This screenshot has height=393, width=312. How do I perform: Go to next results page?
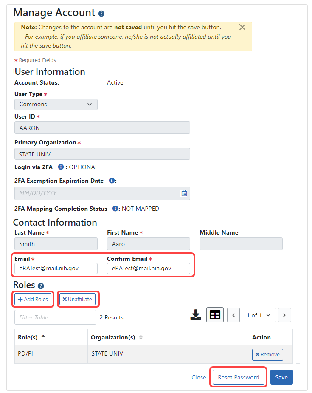point(284,315)
